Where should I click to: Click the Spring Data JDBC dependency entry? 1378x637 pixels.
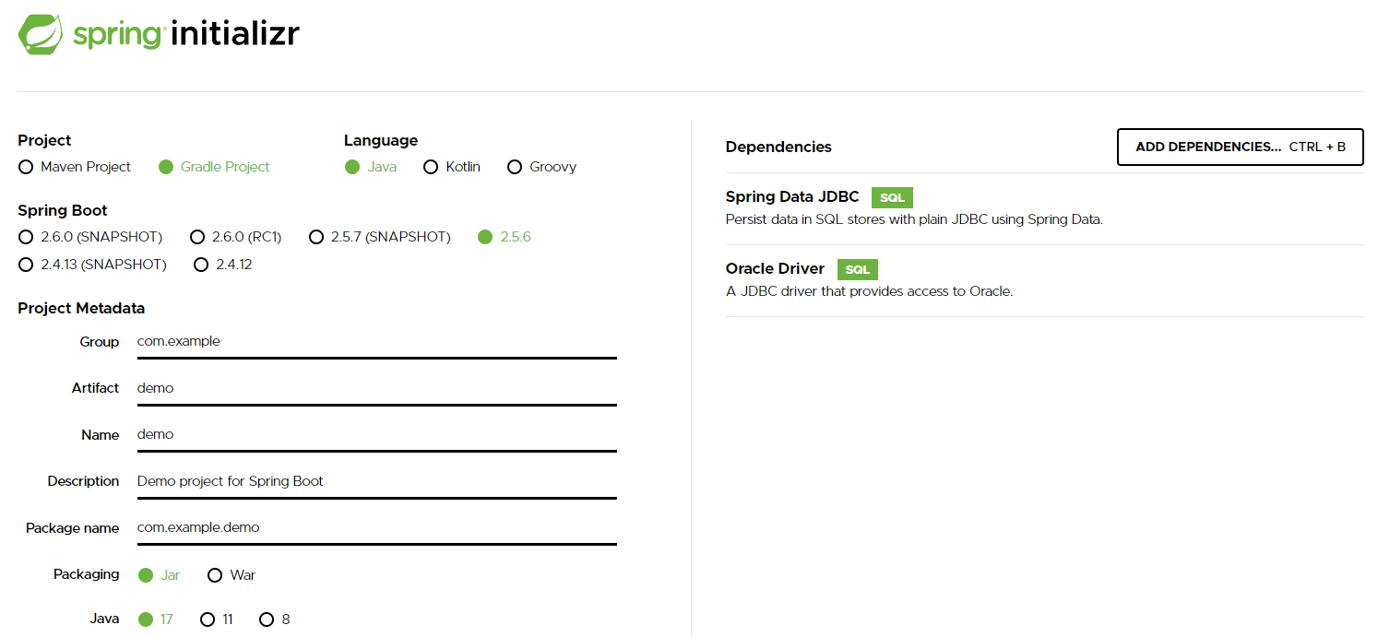(1044, 208)
